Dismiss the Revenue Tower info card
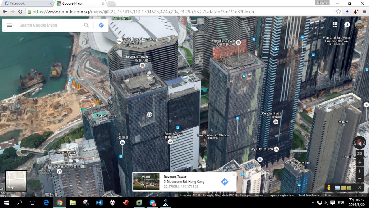The image size is (369, 208). pyautogui.click(x=234, y=174)
